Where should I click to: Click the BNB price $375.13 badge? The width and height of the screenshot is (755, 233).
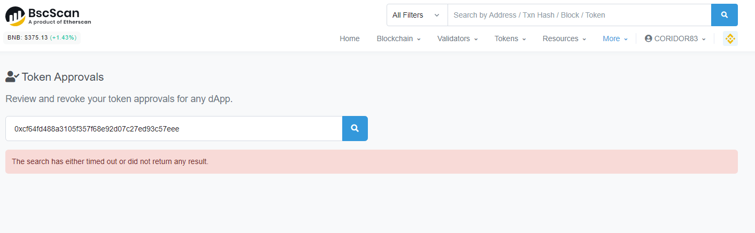(42, 37)
